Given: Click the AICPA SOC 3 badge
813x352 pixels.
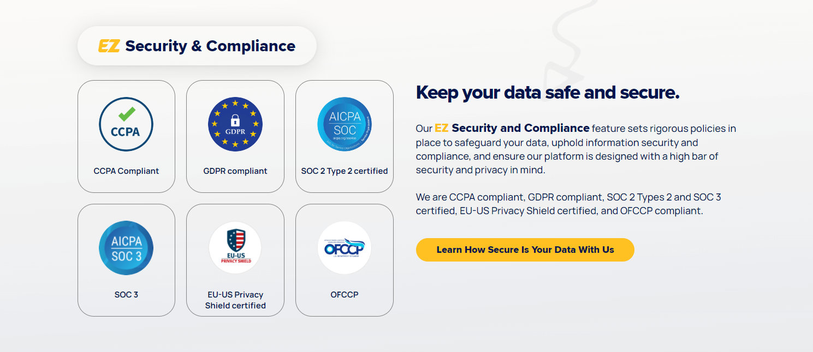Looking at the screenshot, I should tap(126, 248).
